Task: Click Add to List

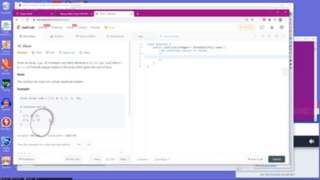Action: pyautogui.click(x=67, y=52)
